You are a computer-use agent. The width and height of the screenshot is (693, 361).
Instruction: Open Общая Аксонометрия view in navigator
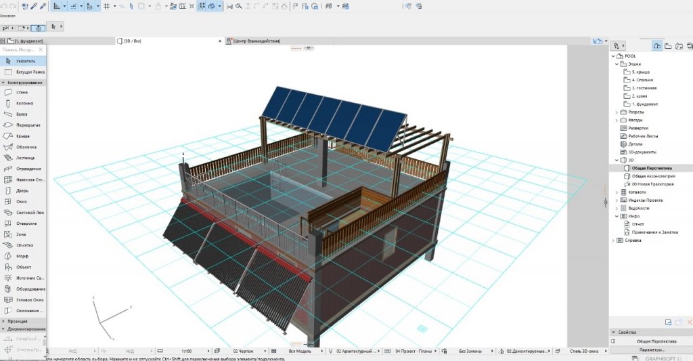[x=652, y=175]
